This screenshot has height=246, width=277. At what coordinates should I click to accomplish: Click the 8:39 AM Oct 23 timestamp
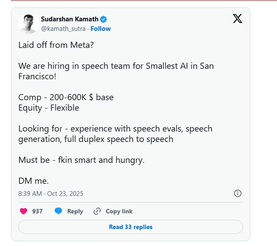click(51, 193)
